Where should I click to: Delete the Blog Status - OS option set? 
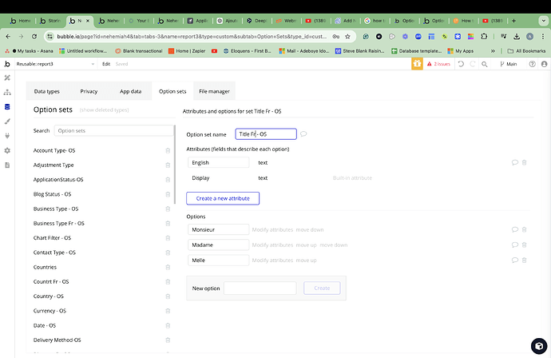point(168,194)
